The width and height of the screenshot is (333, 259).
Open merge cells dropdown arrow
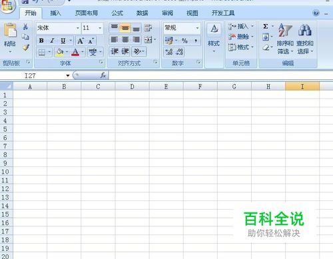pos(155,40)
